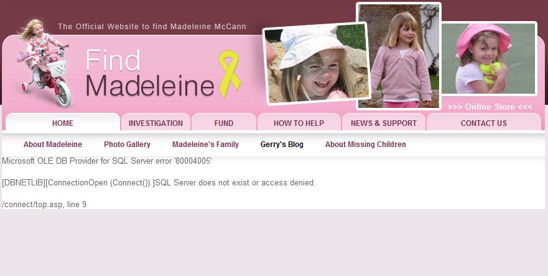The height and width of the screenshot is (276, 548).
Task: Switch to the INVESTIGATION tab
Action: 156,123
